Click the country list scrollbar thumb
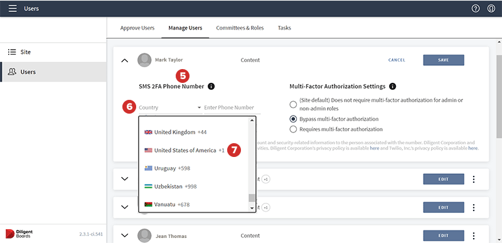502x243 pixels. pos(252,198)
